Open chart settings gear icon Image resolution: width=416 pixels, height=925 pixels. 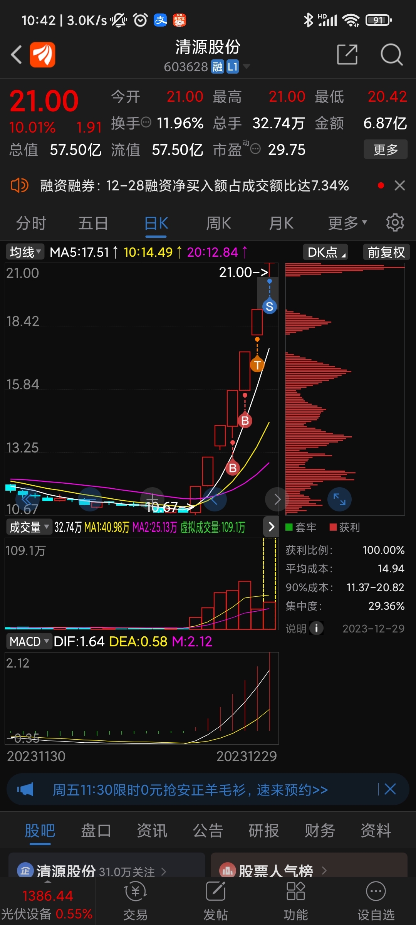(395, 223)
